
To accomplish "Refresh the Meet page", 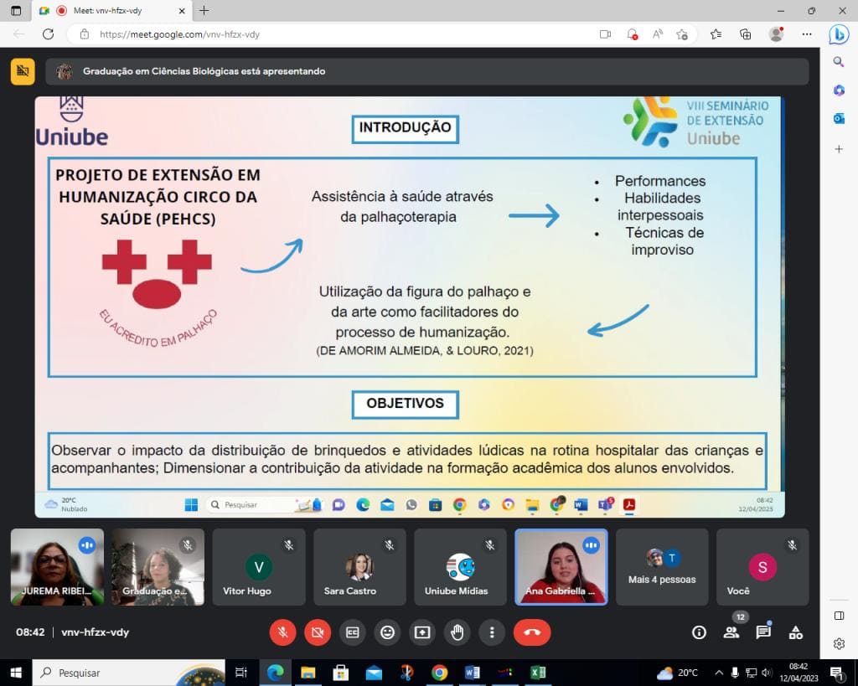I will click(48, 34).
